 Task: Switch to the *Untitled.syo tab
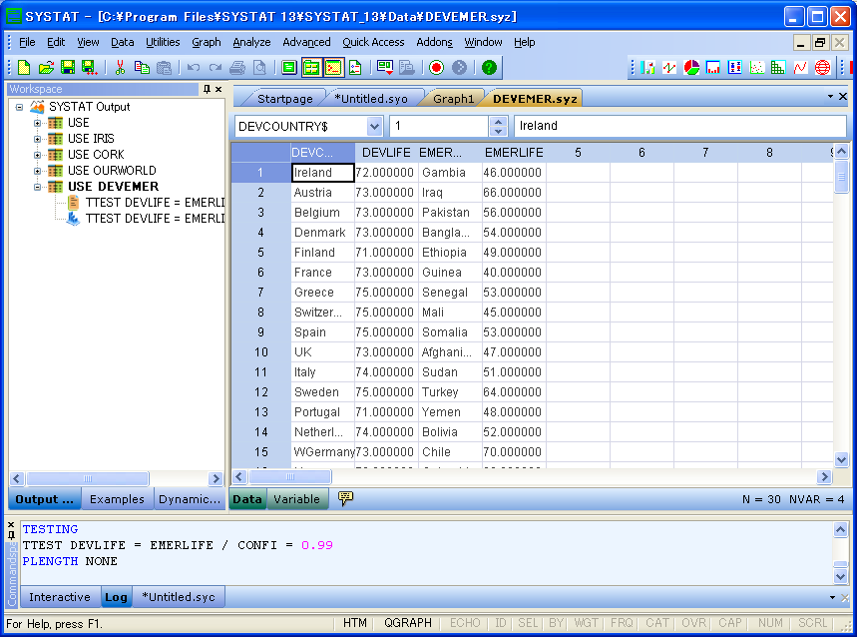coord(371,99)
